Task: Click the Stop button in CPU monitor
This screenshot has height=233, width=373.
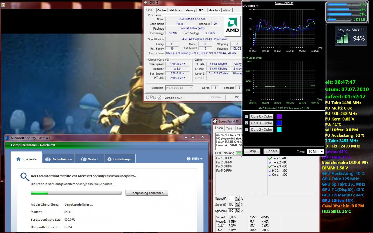Action: click(x=252, y=151)
